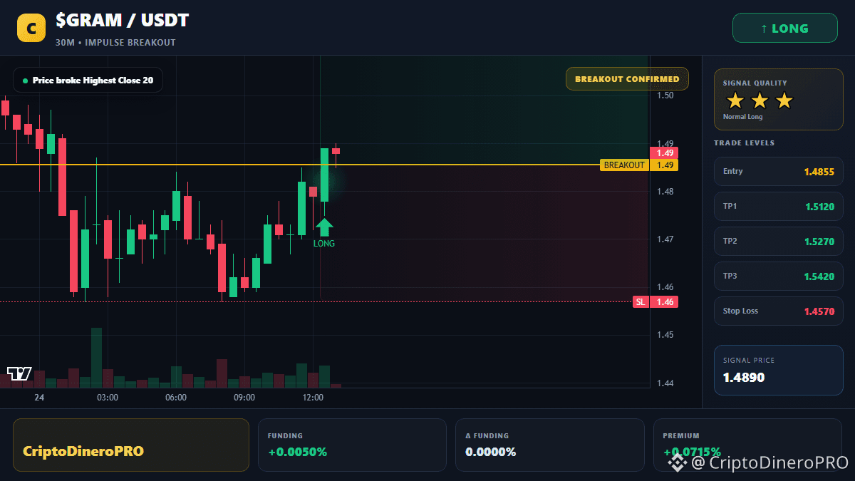The width and height of the screenshot is (855, 481).
Task: Click the Trade Levels heading
Action: [744, 143]
